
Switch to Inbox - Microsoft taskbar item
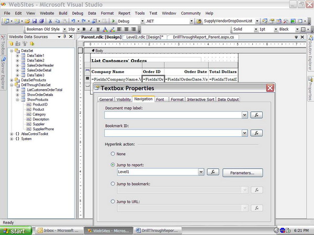(x=60, y=230)
